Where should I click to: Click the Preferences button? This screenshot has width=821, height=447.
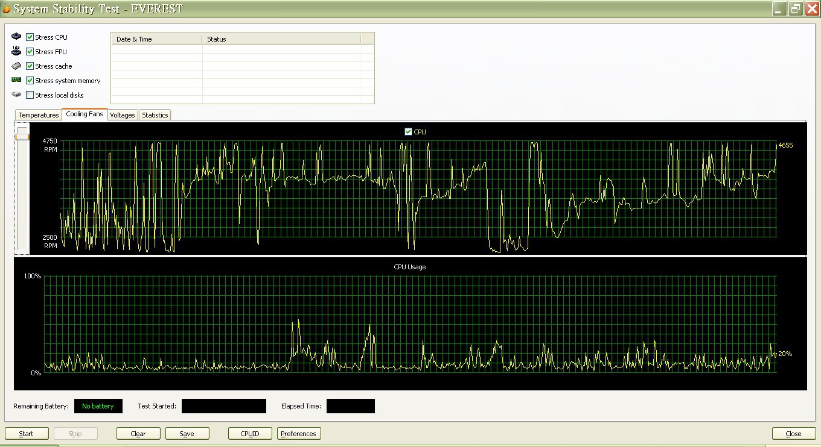pyautogui.click(x=298, y=434)
